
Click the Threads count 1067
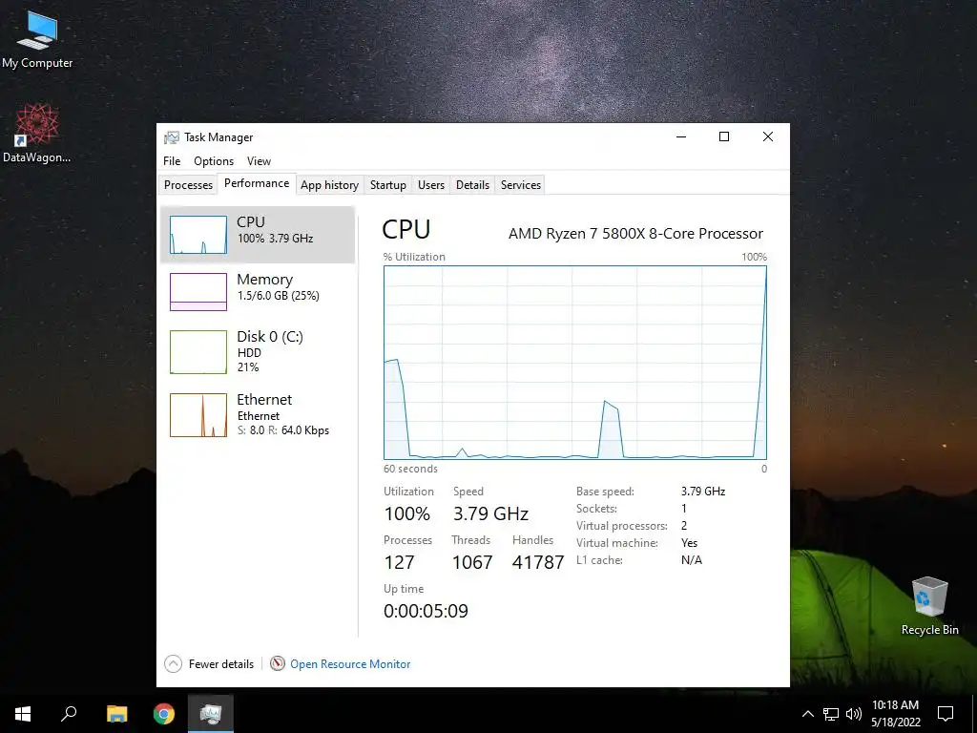472,562
